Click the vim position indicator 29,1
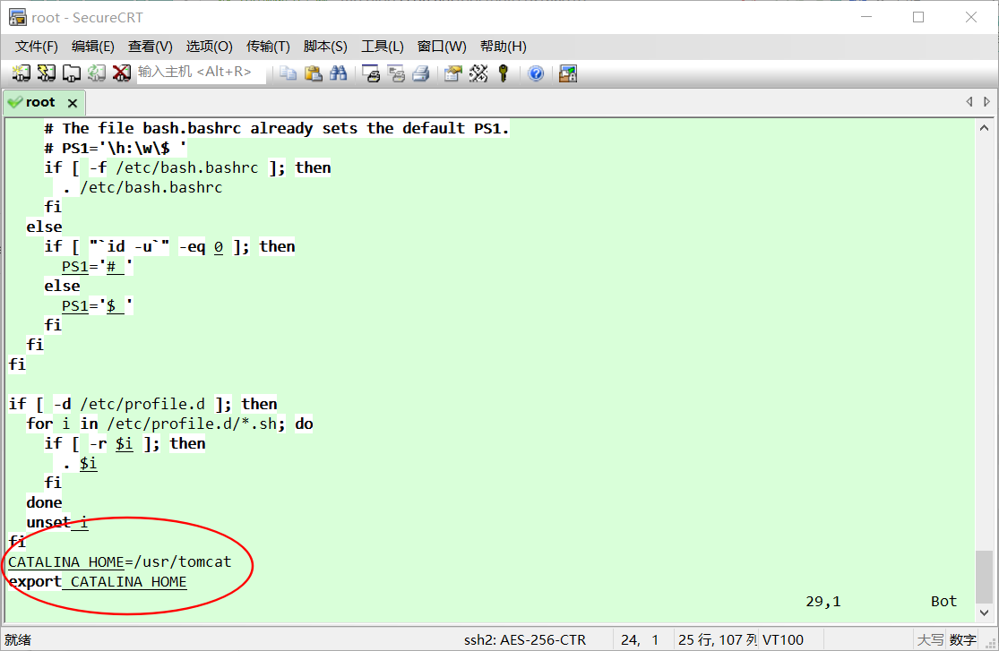 point(823,602)
